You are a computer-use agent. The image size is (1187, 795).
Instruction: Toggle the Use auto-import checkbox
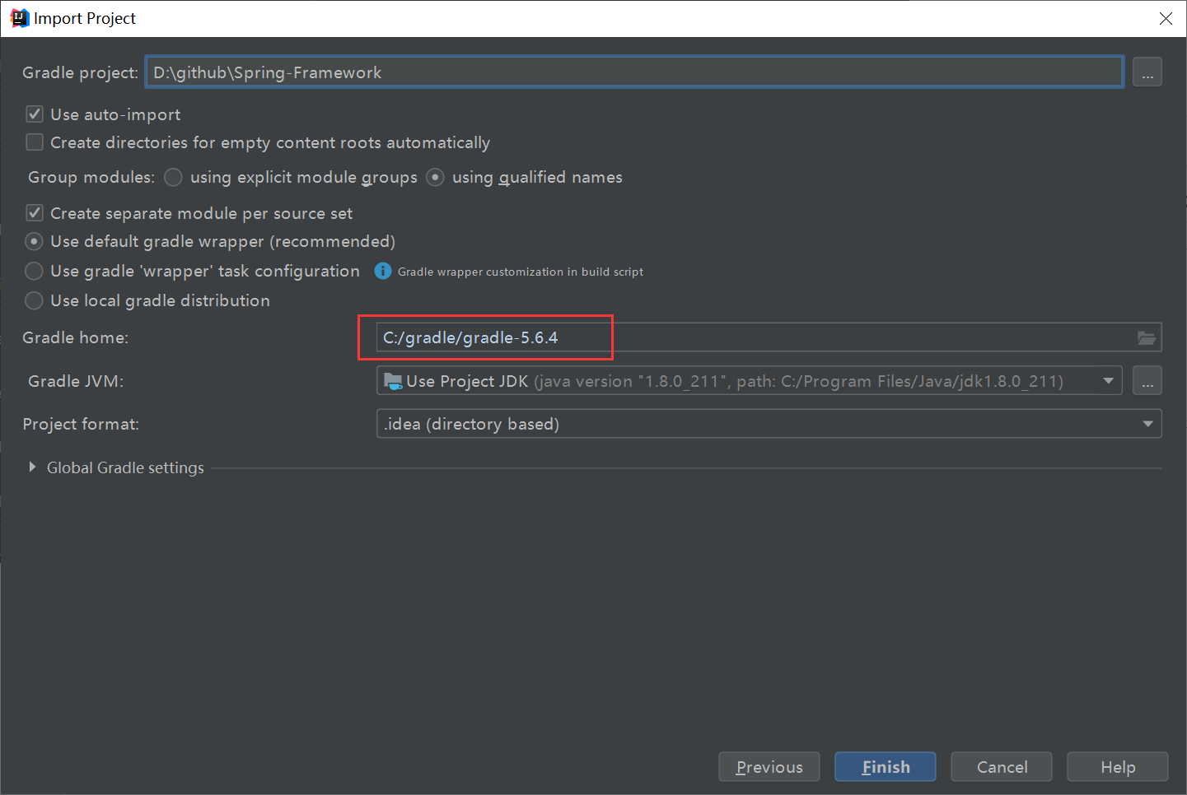(35, 114)
